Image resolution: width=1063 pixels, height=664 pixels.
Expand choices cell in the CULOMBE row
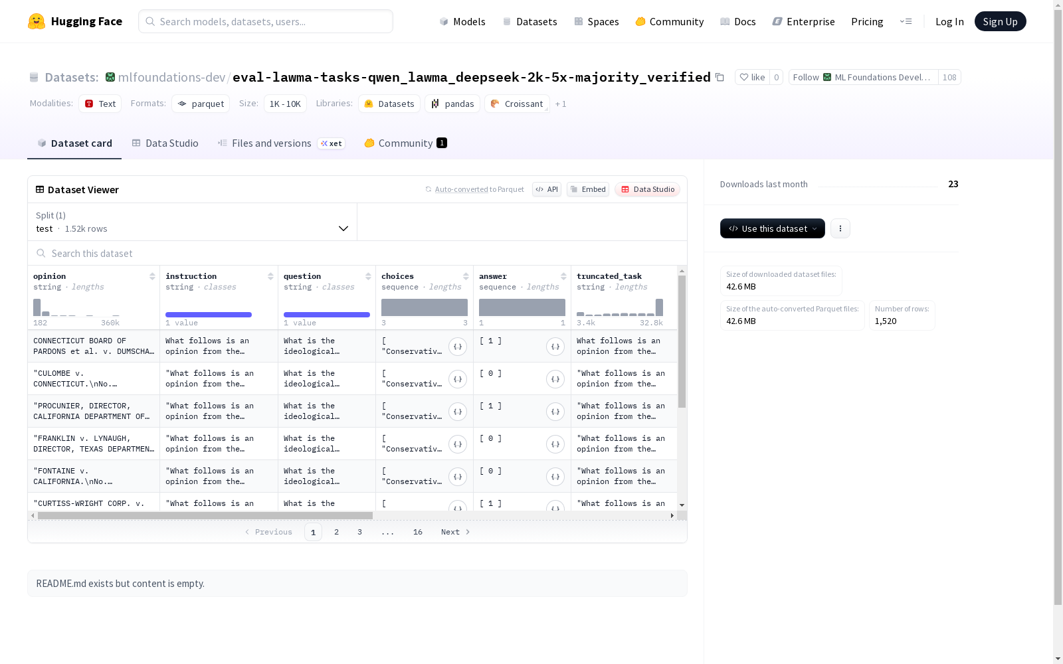tap(458, 379)
